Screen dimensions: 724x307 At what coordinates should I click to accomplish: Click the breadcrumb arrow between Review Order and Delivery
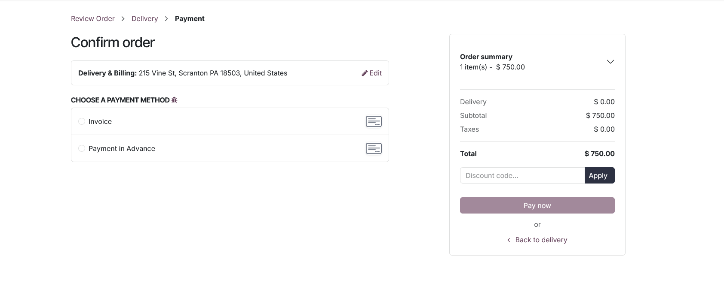coord(123,18)
